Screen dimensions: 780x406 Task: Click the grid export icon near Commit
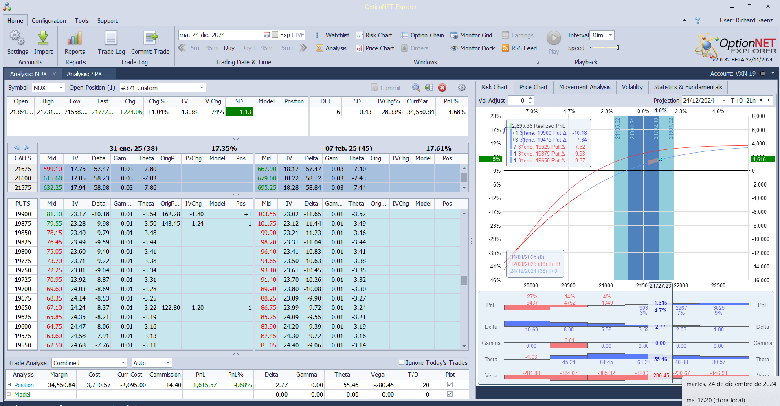coord(429,88)
